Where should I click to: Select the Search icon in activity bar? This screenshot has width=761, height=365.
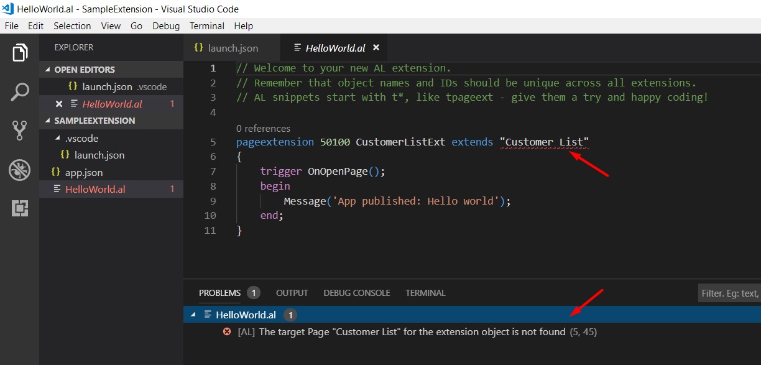19,91
